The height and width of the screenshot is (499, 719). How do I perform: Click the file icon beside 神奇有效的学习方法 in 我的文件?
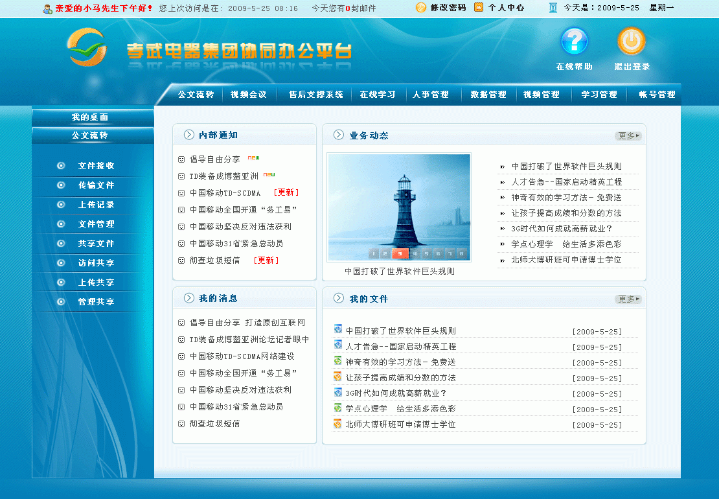338,360
